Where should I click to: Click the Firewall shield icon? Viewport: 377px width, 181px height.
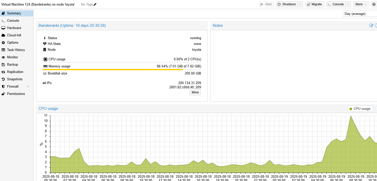click(3, 87)
